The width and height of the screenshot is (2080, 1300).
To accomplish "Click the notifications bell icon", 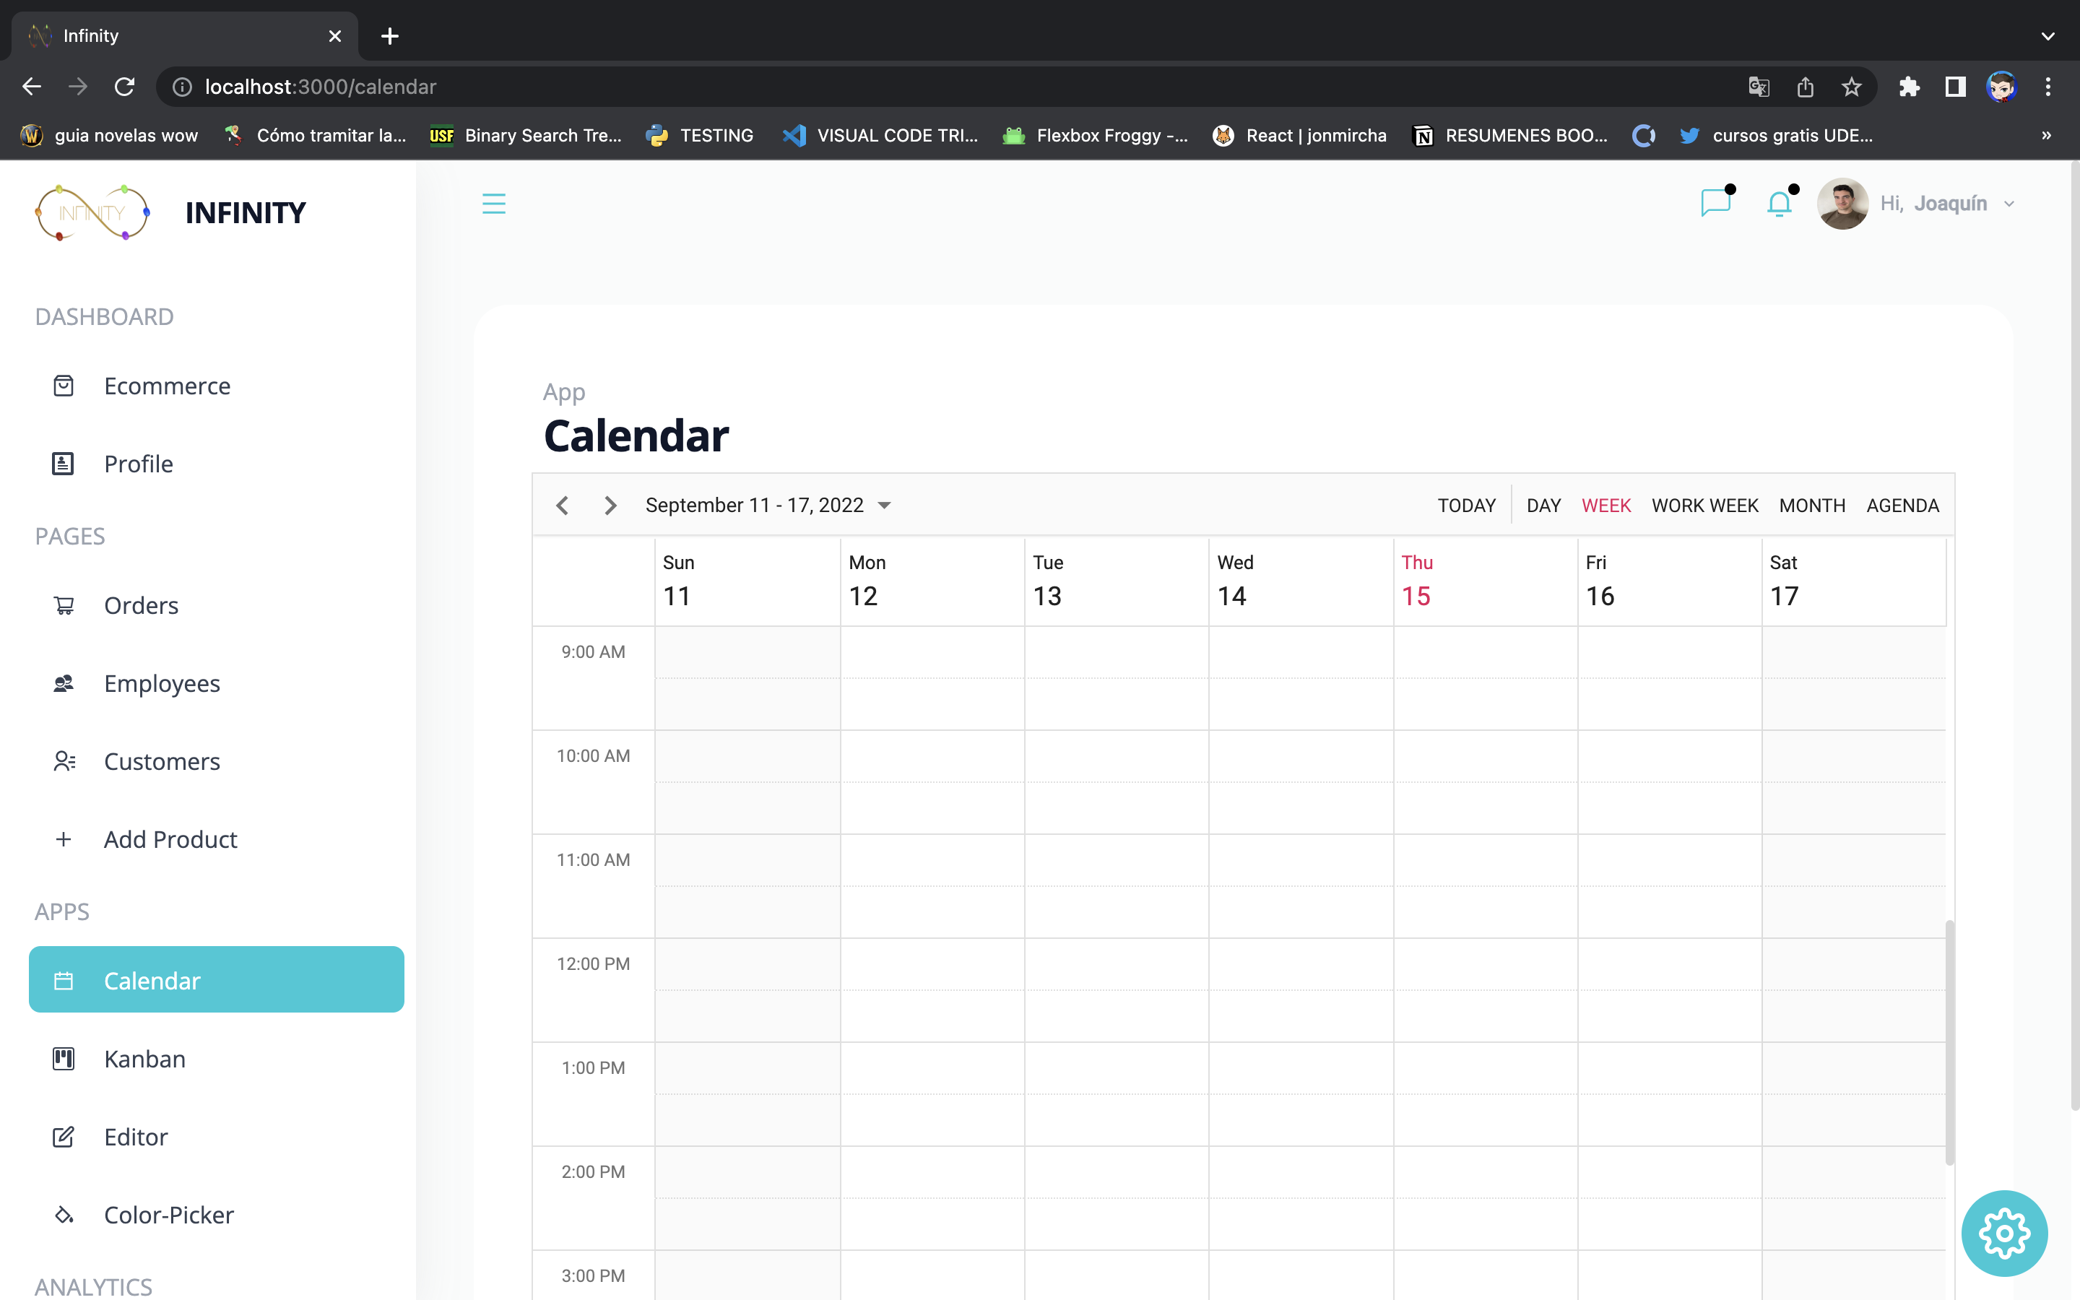I will 1780,203.
